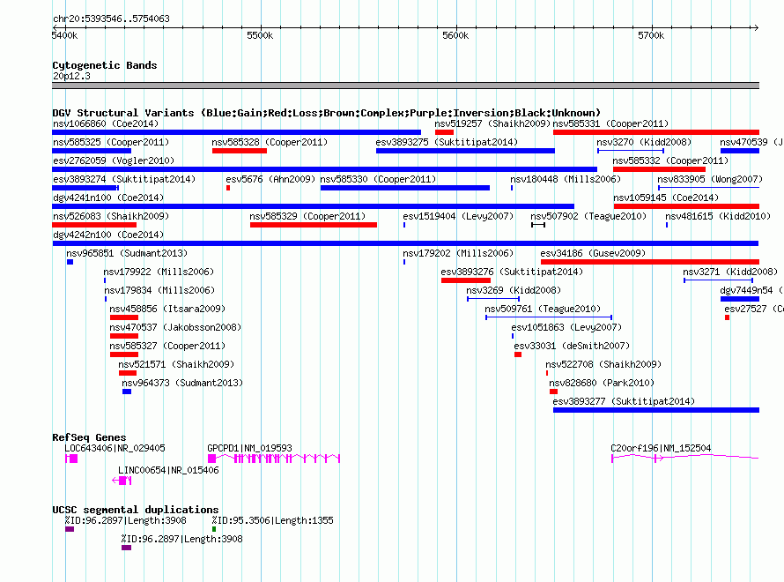Image resolution: width=784 pixels, height=582 pixels.
Task: Select nsv3269 (Kidd2008) variant label
Action: [514, 290]
